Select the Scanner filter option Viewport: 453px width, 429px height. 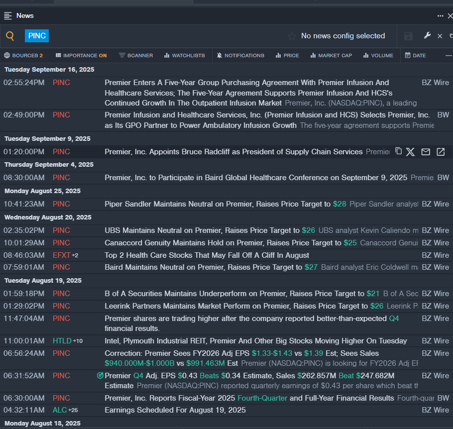[x=136, y=55]
